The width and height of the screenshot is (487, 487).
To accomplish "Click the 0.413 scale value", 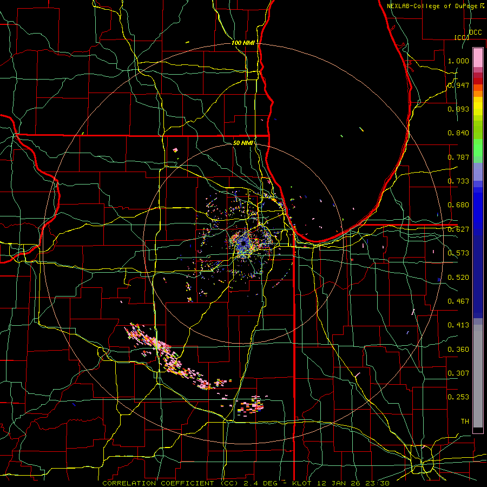I will (x=458, y=325).
